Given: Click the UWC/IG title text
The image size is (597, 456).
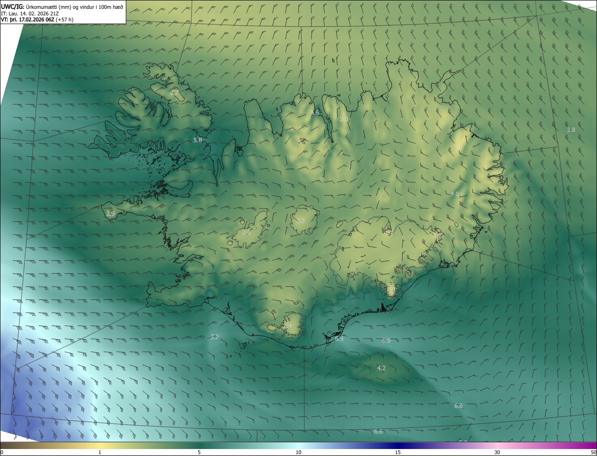Looking at the screenshot, I should pos(13,7).
